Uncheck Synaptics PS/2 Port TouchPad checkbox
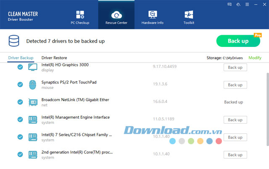Image resolution: width=269 pixels, height=169 pixels. coord(20,84)
